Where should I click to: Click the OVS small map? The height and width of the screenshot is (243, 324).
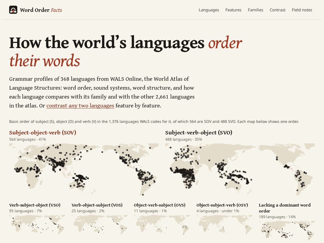click(x=162, y=225)
